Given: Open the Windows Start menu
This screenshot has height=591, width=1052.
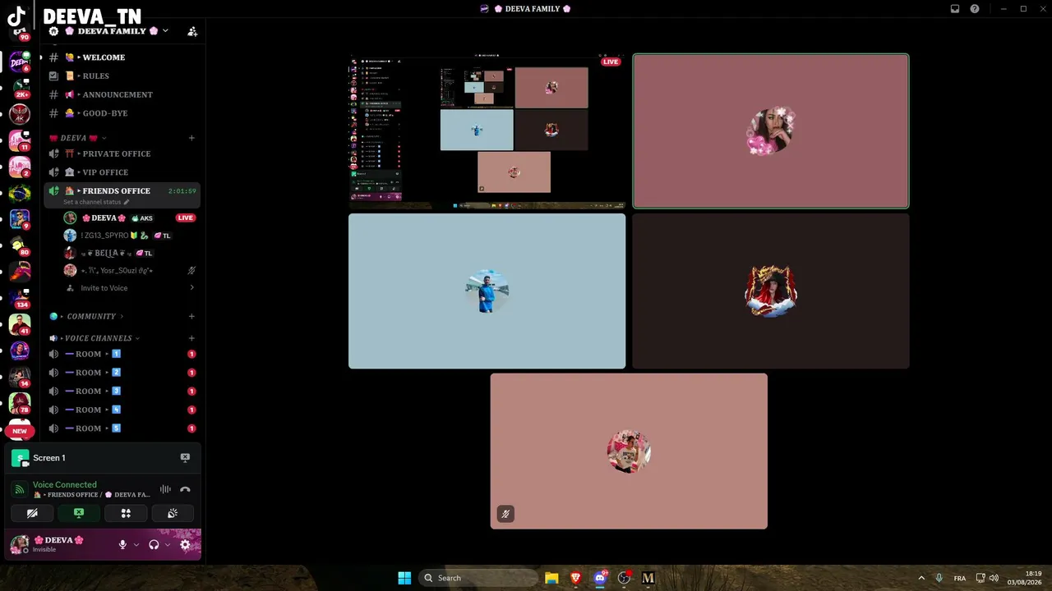Looking at the screenshot, I should point(404,578).
